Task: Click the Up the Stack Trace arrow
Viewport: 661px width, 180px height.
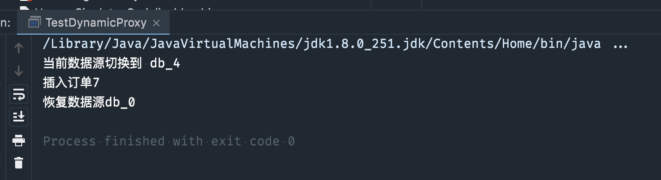Action: coord(19,48)
